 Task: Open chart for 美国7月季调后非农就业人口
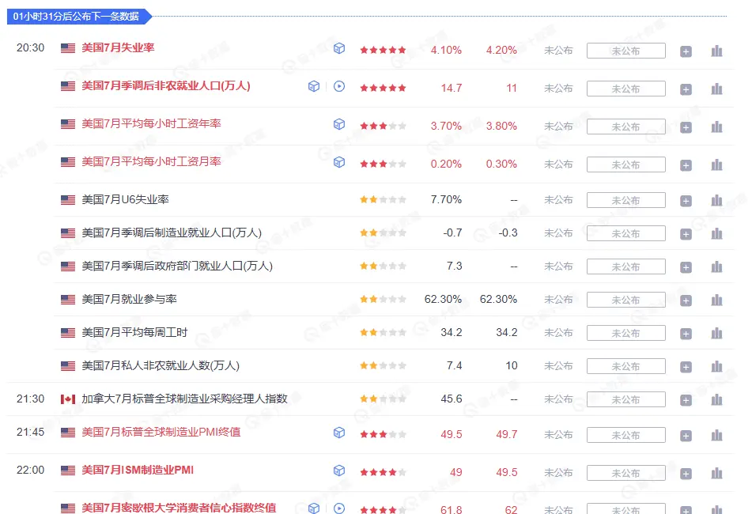click(x=716, y=89)
